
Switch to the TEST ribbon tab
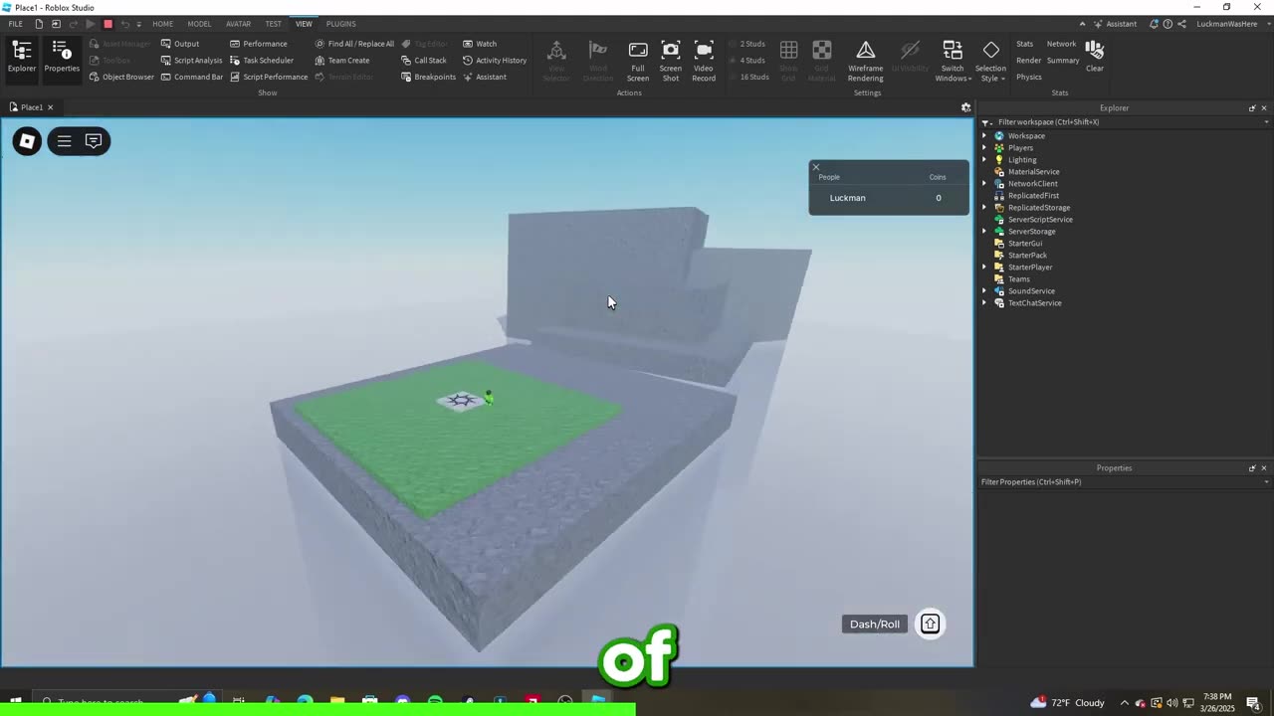tap(273, 24)
